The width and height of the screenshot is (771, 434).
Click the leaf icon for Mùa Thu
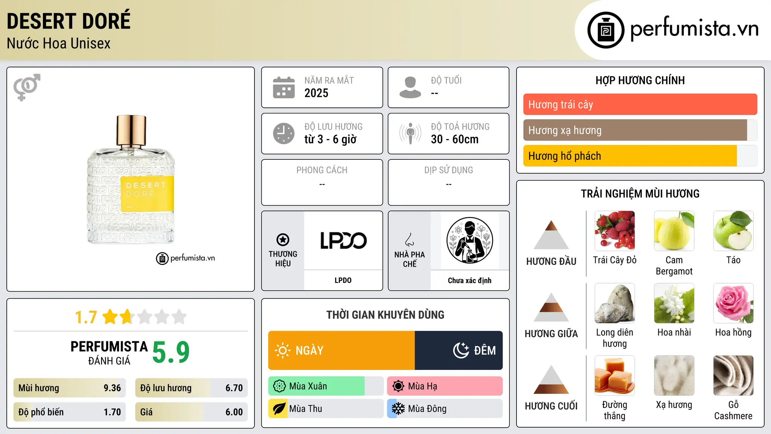click(x=279, y=409)
